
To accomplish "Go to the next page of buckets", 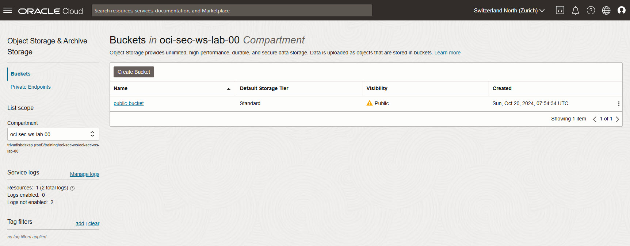I will (617, 119).
